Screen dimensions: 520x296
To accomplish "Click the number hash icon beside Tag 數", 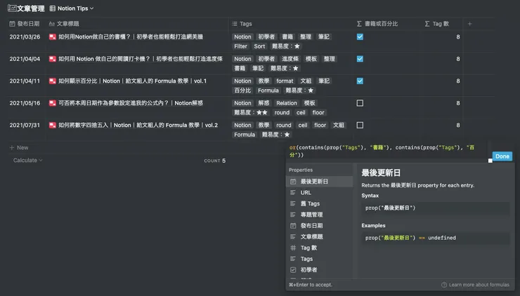I will coord(293,248).
